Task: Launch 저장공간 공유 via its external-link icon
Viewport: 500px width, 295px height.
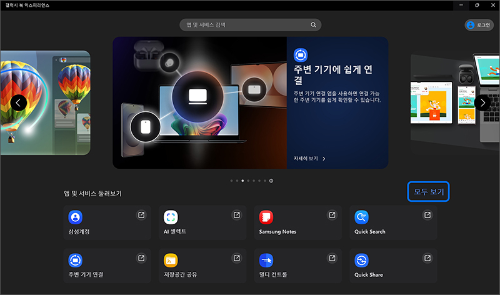Action: click(236, 258)
